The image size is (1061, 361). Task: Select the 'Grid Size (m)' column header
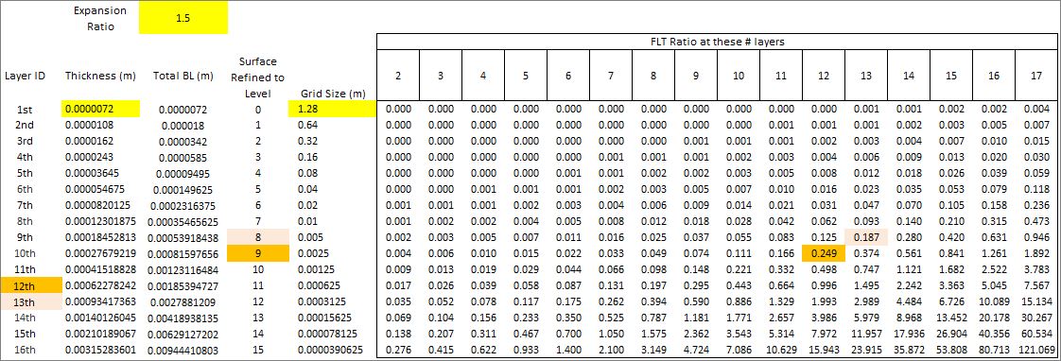333,94
